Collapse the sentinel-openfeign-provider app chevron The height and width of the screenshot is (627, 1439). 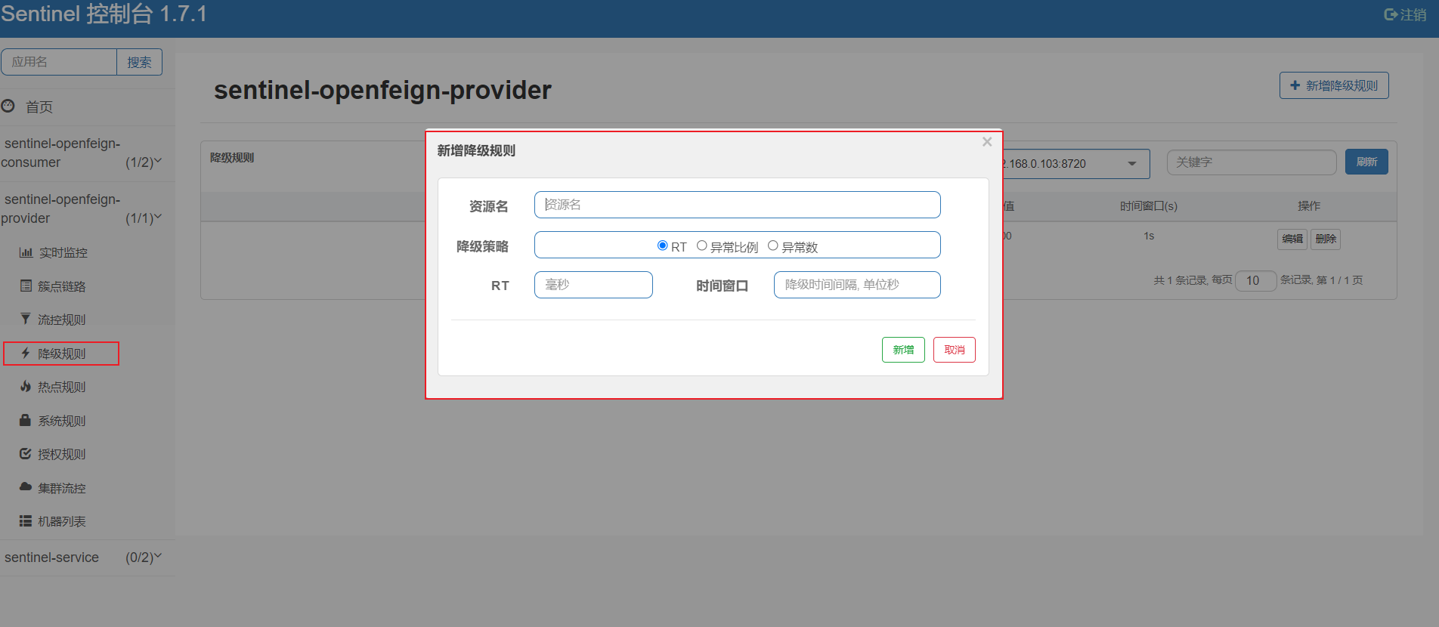[158, 217]
